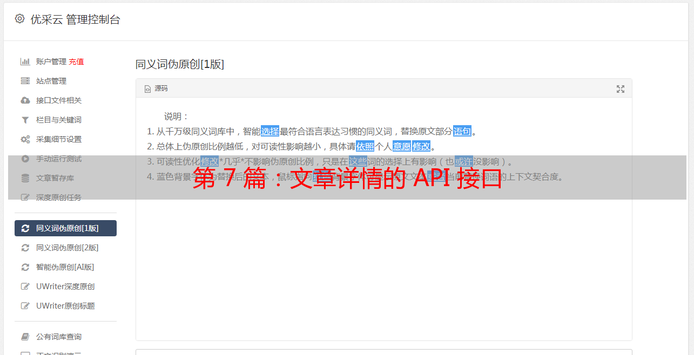Open the 采集细节设置 menu item

pos(59,139)
